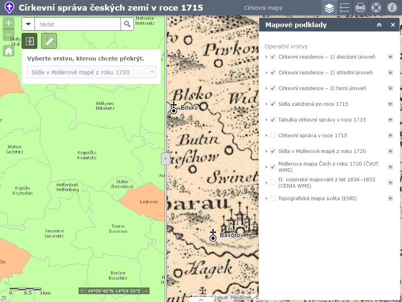This screenshot has width=402, height=302.
Task: Return map to home extent
Action: 9,51
